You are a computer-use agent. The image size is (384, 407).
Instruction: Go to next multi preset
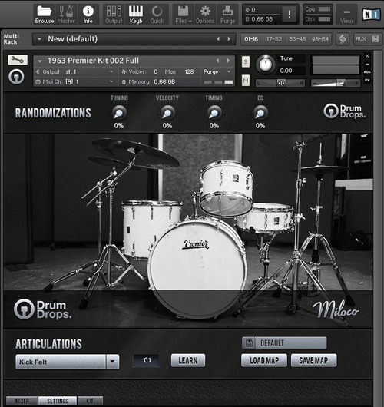[x=229, y=39]
